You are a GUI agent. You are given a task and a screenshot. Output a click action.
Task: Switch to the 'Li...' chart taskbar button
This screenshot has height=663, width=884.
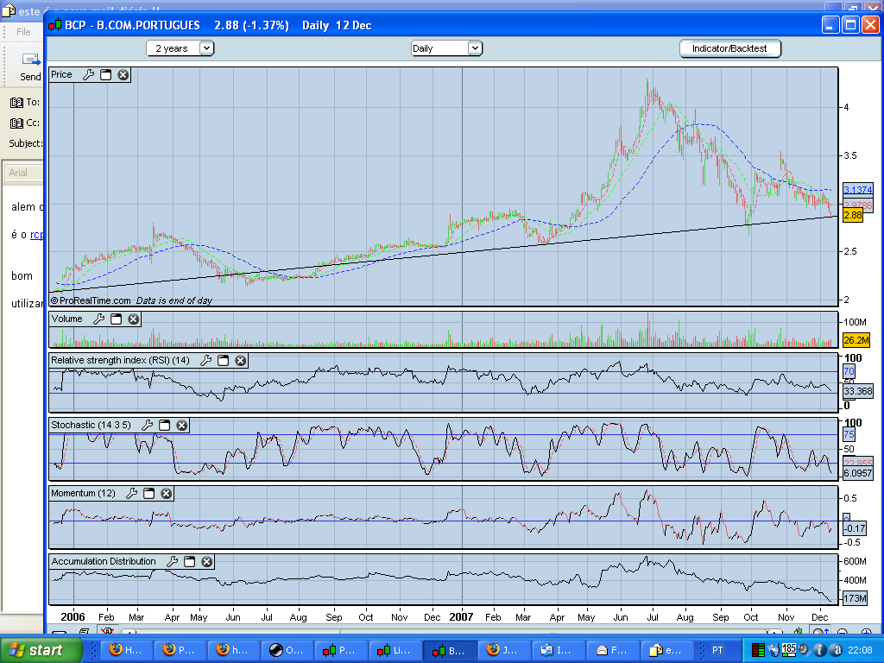pos(394,650)
